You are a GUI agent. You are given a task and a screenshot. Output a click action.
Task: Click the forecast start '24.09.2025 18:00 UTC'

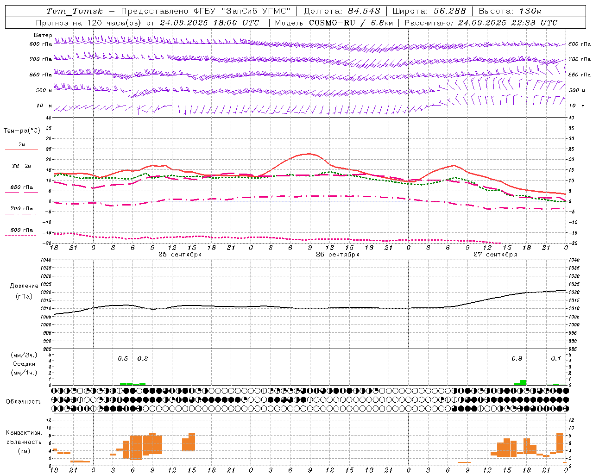point(209,23)
